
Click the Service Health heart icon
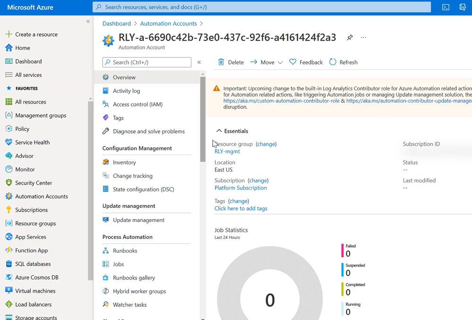(x=9, y=142)
